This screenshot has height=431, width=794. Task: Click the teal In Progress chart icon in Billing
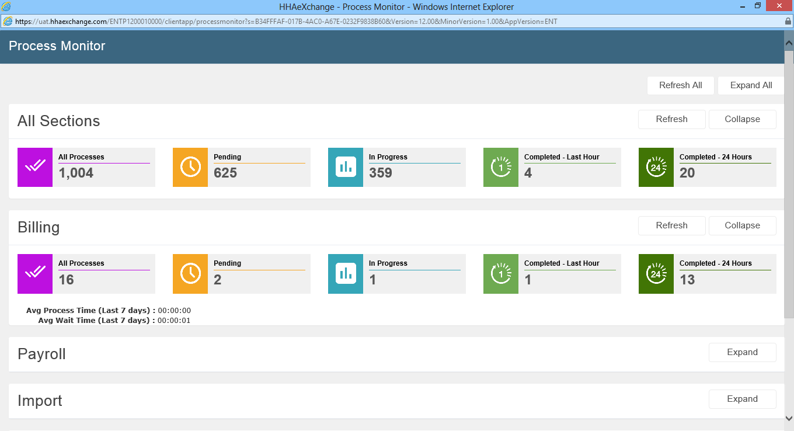coord(346,273)
